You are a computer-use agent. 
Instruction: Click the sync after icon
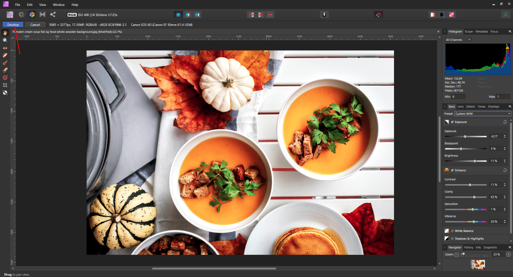coord(261,15)
